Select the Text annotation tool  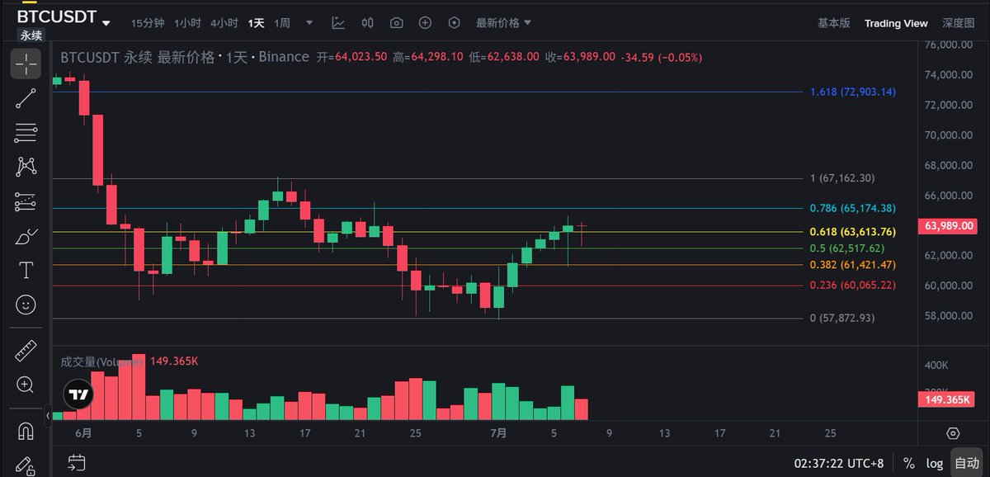(26, 271)
